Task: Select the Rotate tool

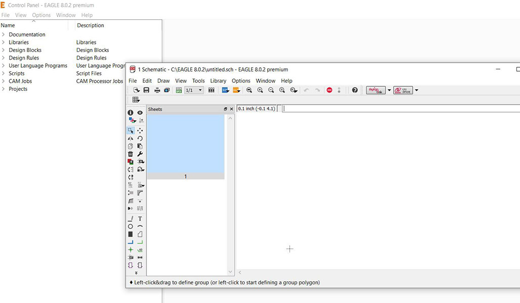Action: [140, 138]
